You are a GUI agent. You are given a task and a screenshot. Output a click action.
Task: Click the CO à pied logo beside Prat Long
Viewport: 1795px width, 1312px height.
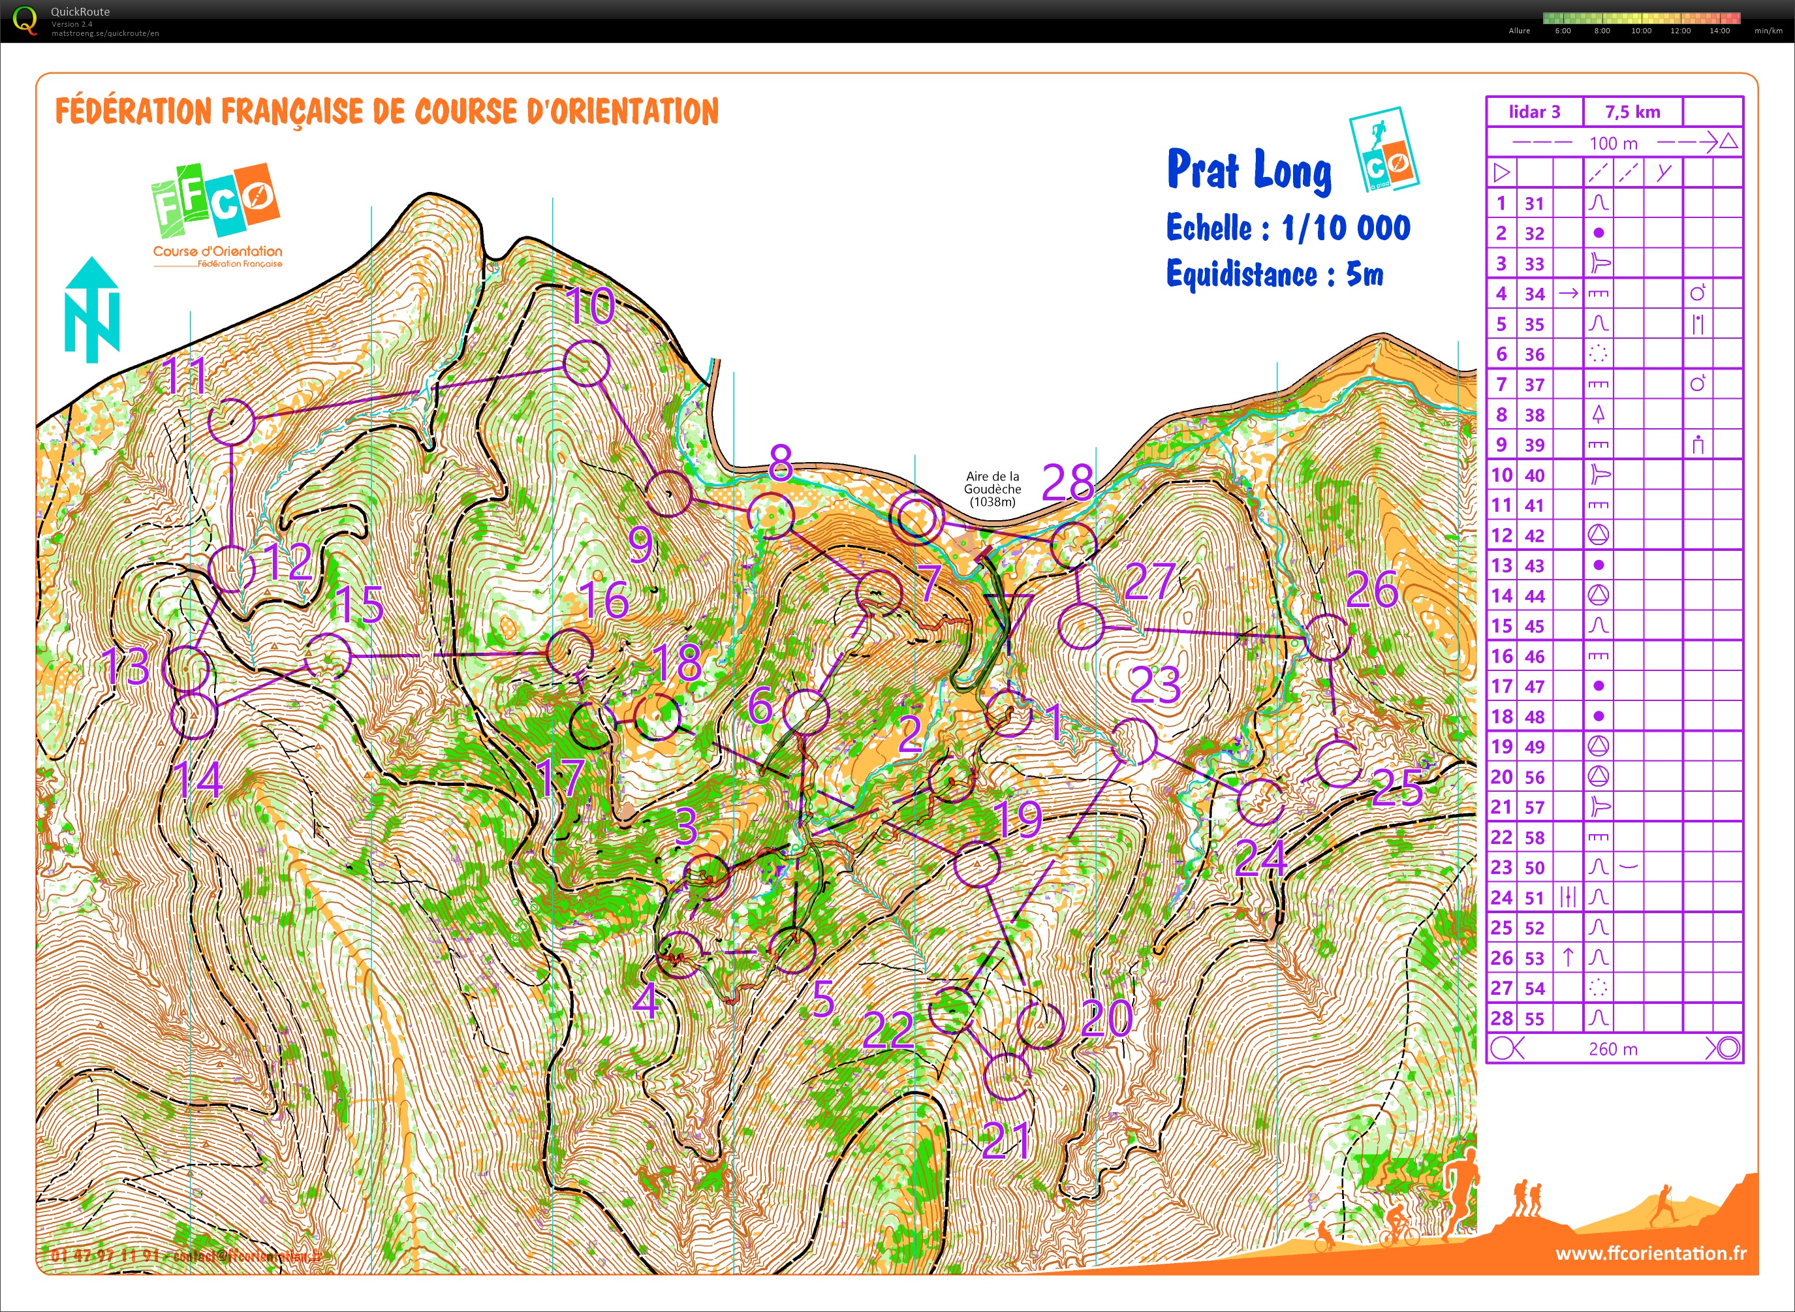pyautogui.click(x=1384, y=151)
